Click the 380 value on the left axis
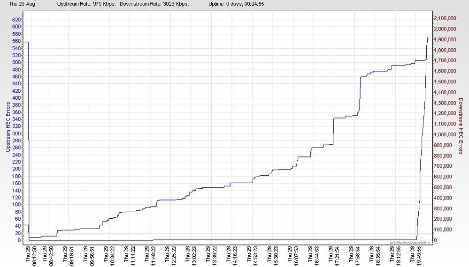This screenshot has width=469, height=267. click(x=16, y=105)
